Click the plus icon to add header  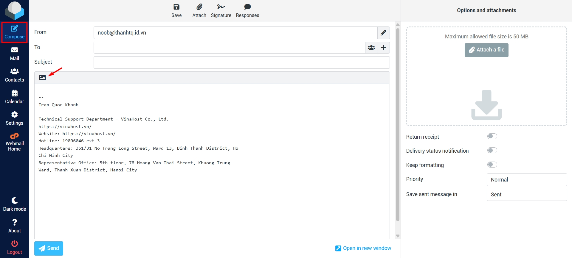coord(384,48)
